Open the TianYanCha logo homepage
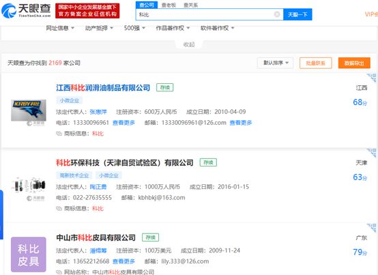 pyautogui.click(x=26, y=11)
